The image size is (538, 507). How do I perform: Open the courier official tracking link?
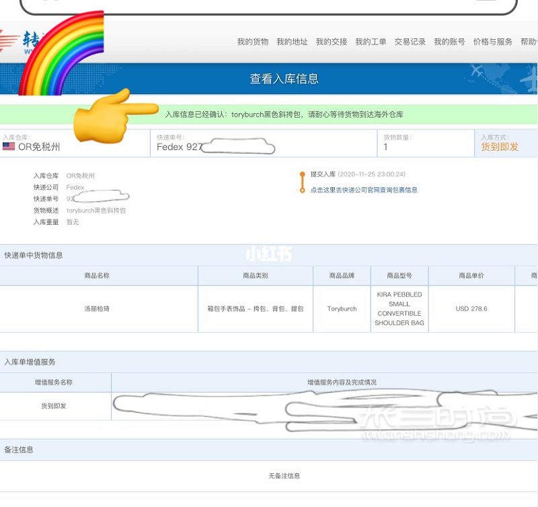364,190
